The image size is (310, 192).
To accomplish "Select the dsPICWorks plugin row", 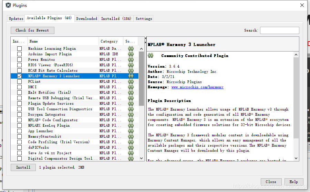I will [74, 147].
